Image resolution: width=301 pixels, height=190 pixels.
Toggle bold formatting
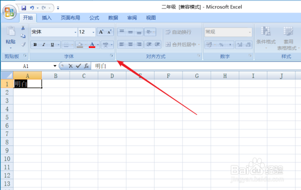[x=35, y=45]
